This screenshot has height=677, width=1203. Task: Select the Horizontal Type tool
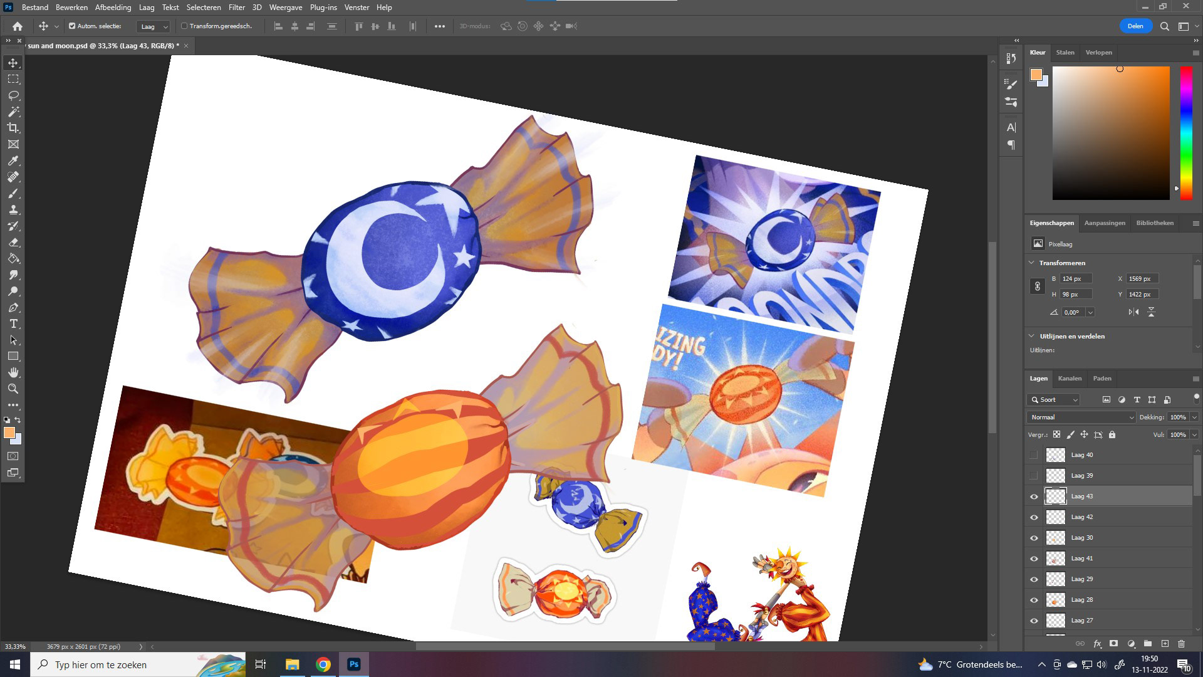tap(13, 324)
